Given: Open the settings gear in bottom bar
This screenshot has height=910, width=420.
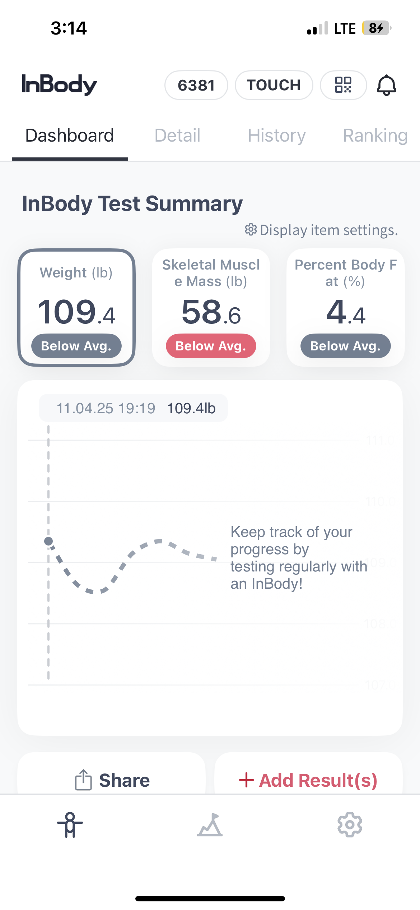Looking at the screenshot, I should pos(350,824).
